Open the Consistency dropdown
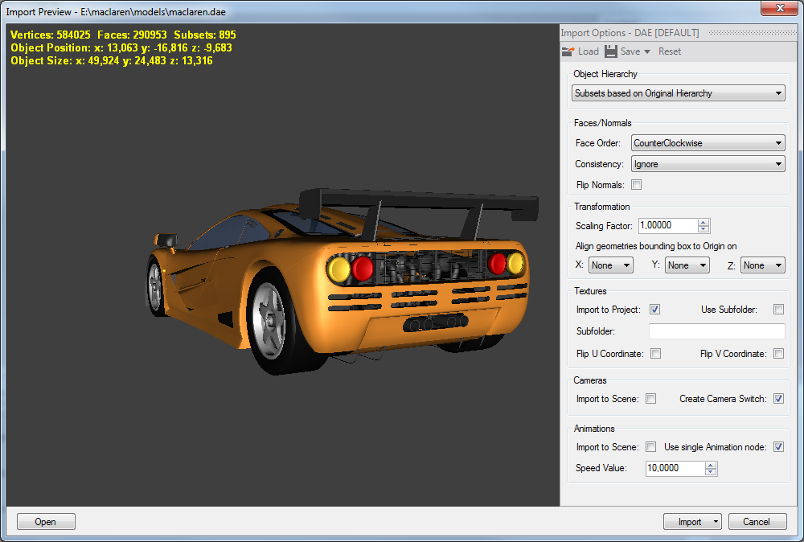804x542 pixels. tap(708, 164)
